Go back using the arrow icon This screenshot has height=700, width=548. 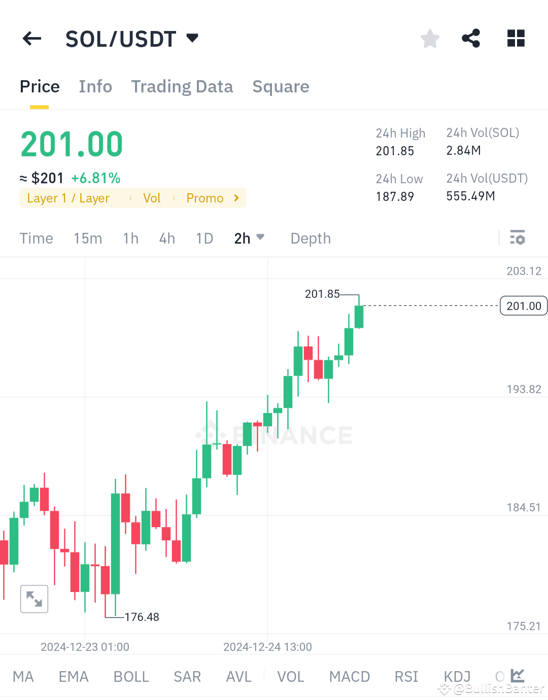tap(31, 39)
